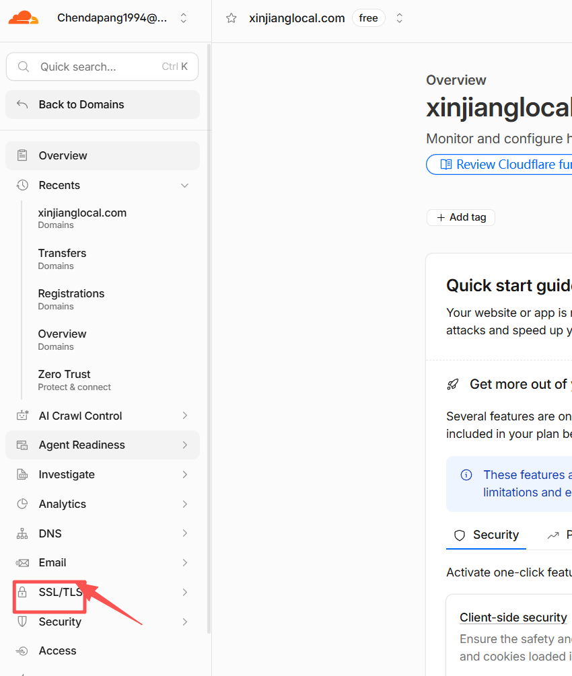Expand the Investigate menu
This screenshot has height=676, width=572.
click(184, 475)
